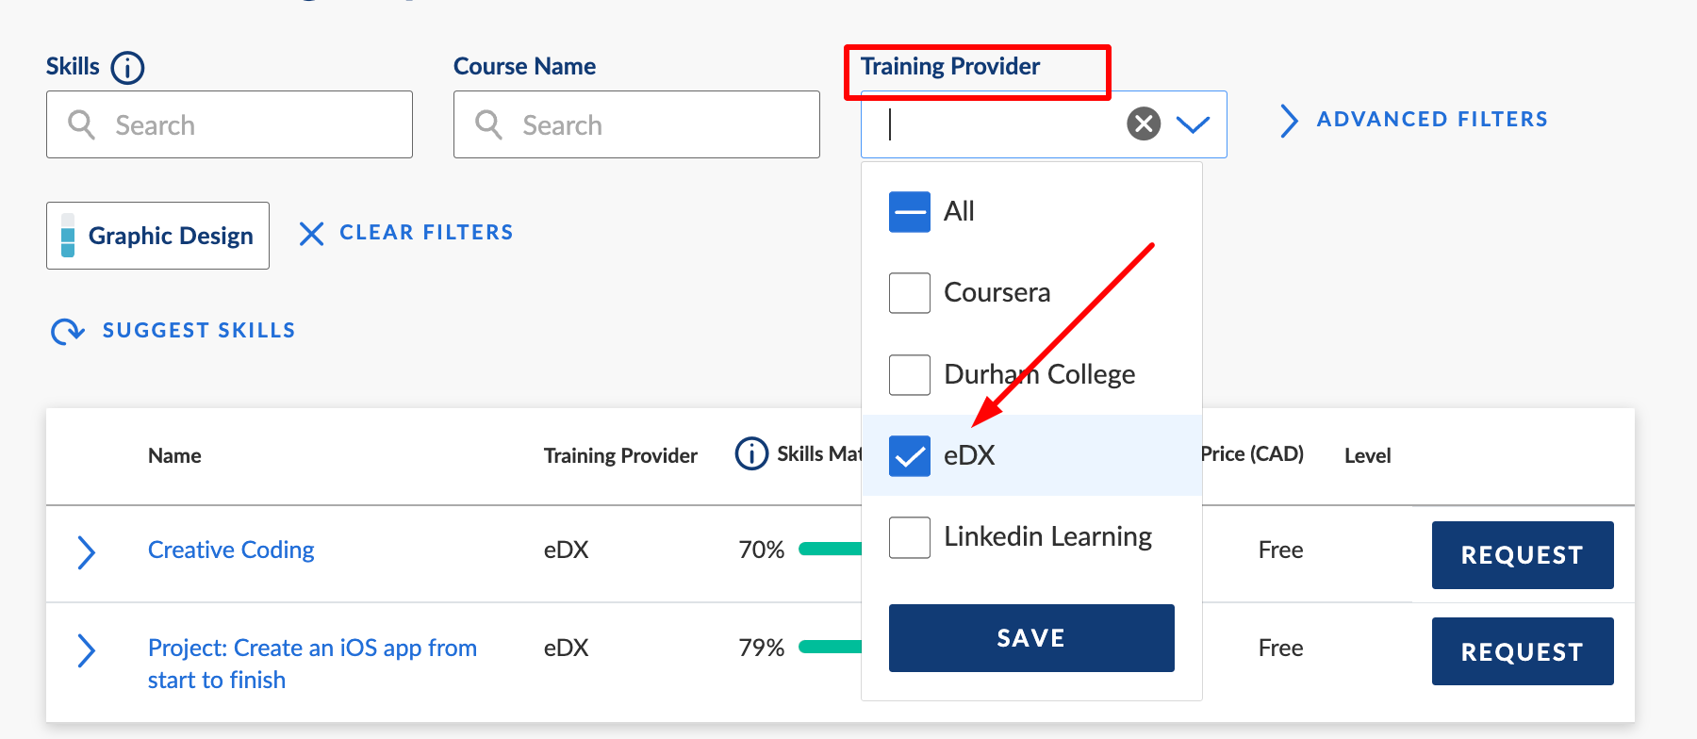Expand the Creative Coding row
The image size is (1697, 739).
[86, 552]
